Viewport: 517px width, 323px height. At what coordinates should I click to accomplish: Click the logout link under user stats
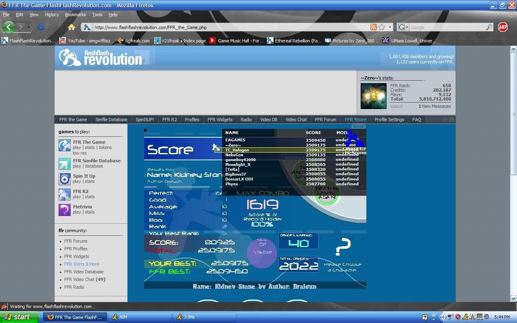point(396,106)
